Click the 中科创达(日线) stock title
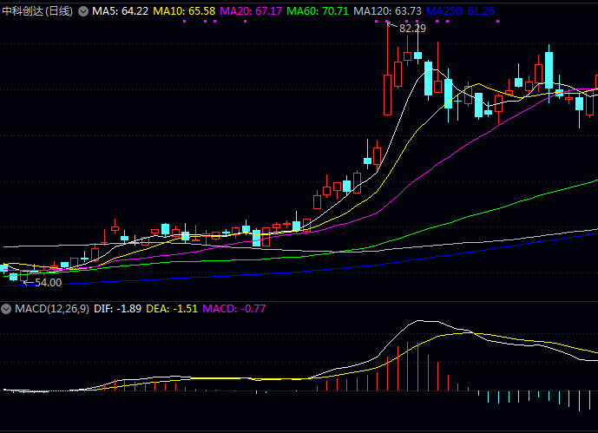 37,11
